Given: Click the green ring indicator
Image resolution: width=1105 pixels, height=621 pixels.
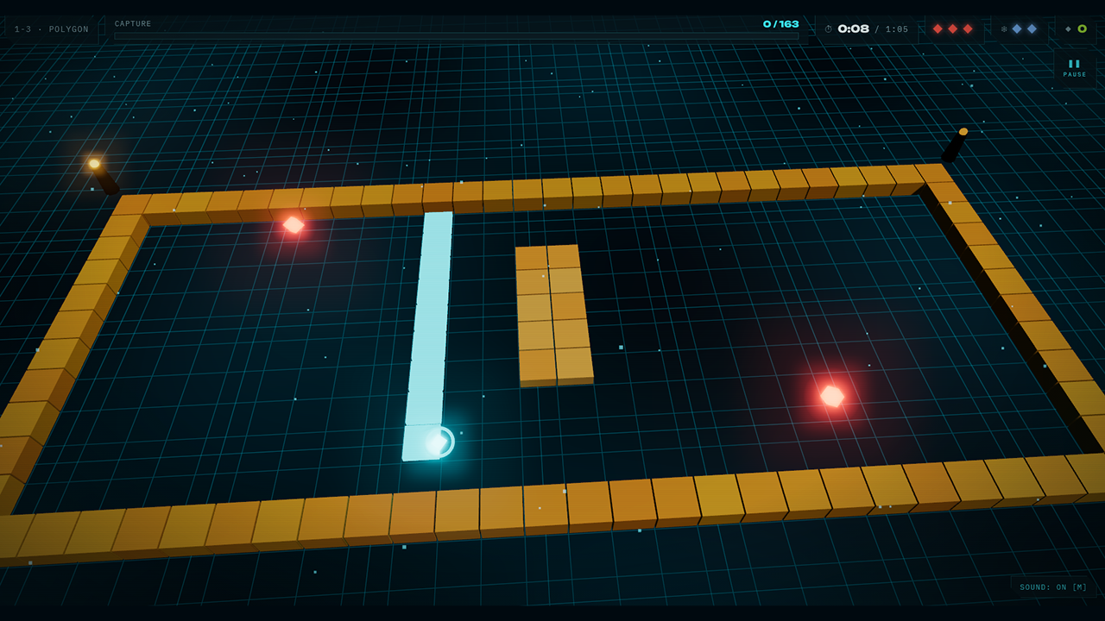Looking at the screenshot, I should (1082, 28).
